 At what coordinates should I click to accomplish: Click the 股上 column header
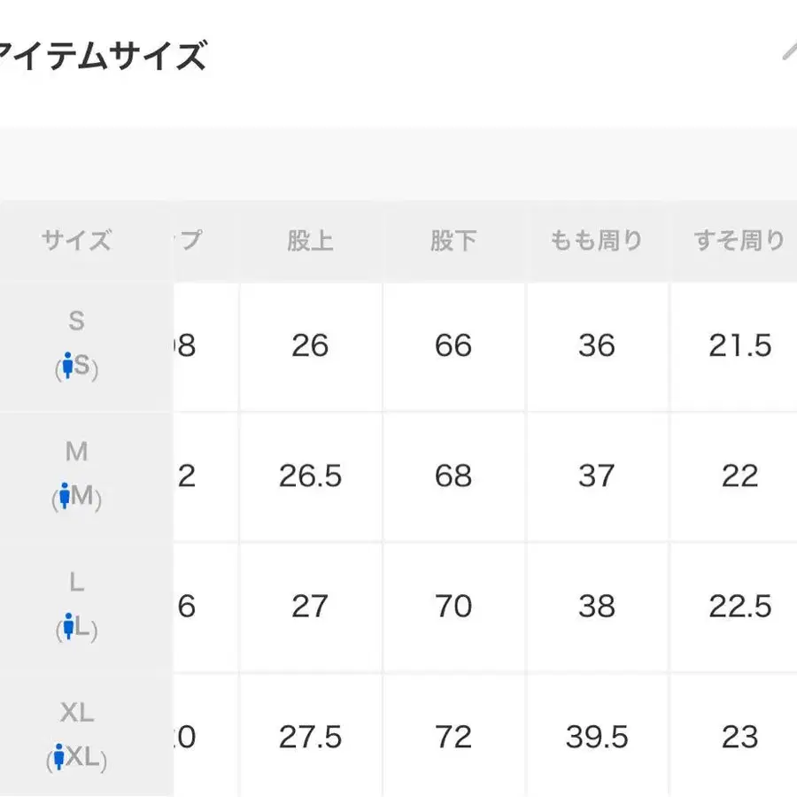(x=310, y=241)
